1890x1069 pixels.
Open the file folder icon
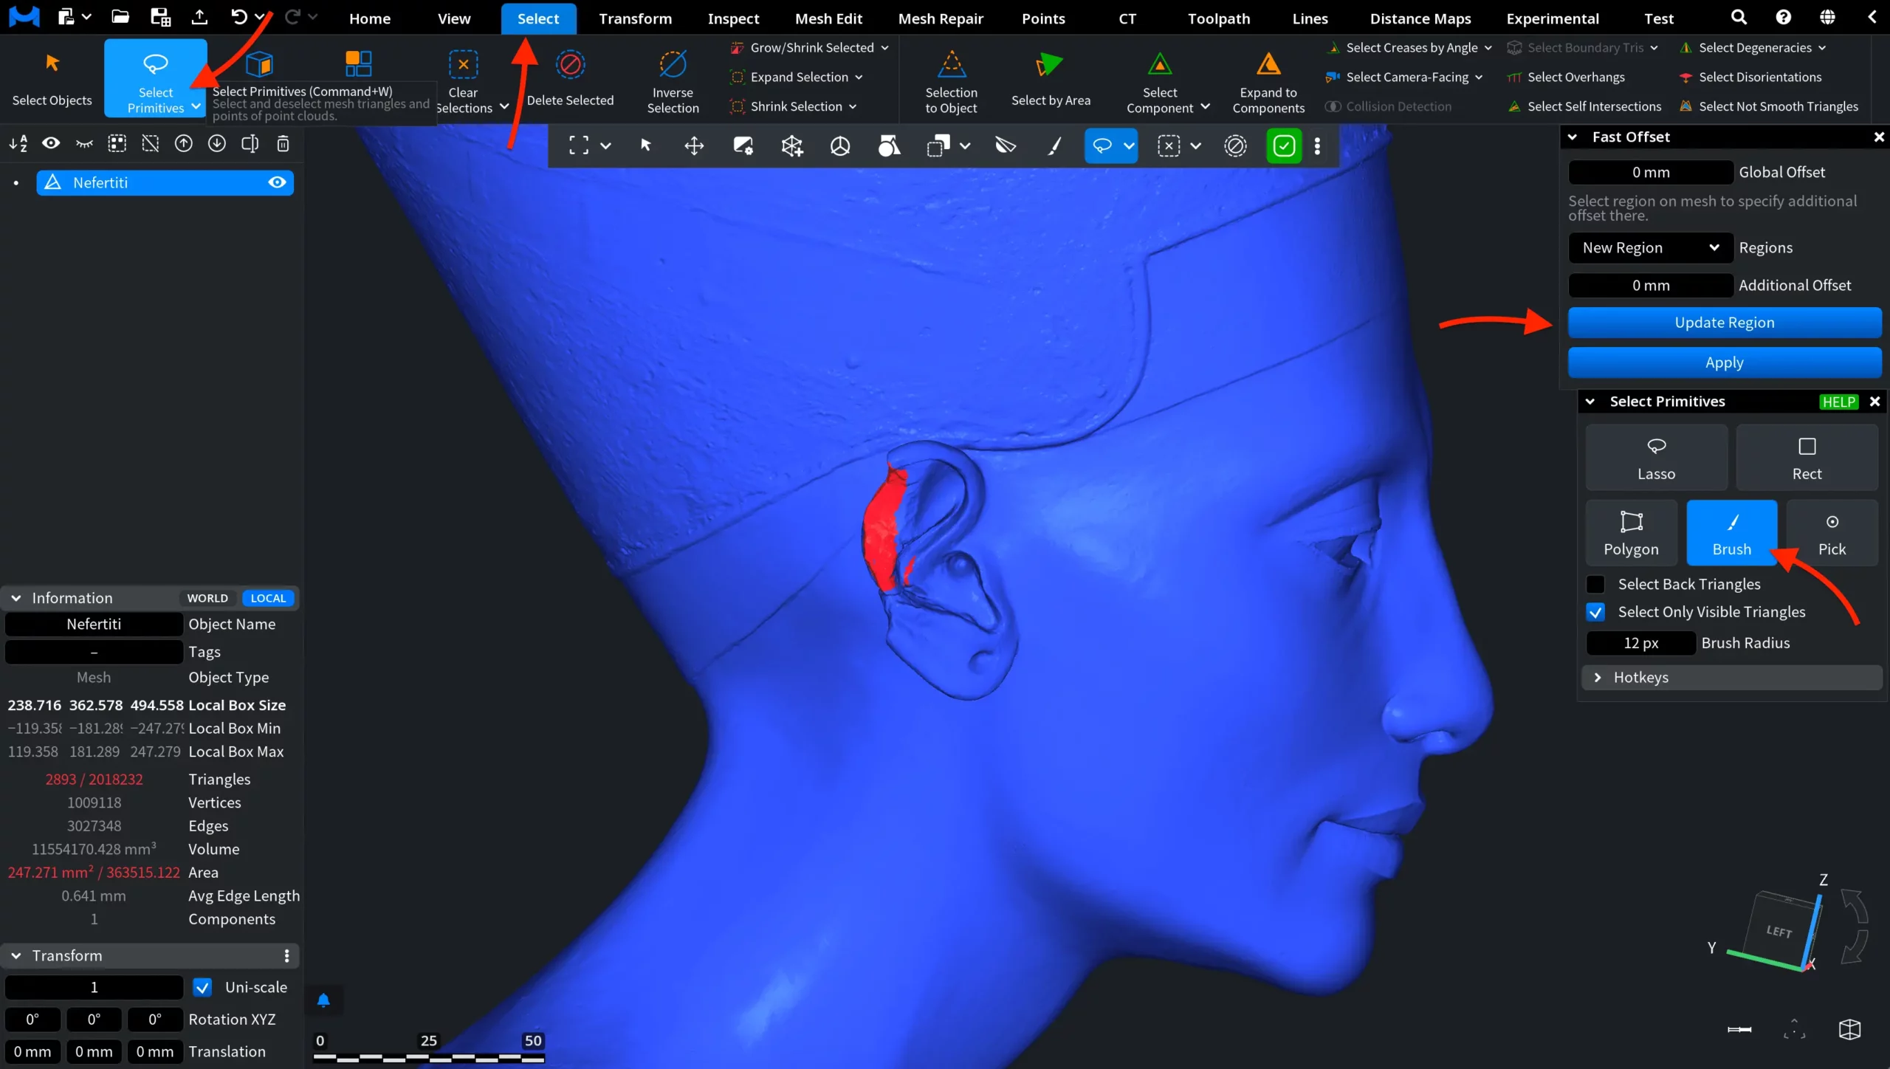point(120,17)
